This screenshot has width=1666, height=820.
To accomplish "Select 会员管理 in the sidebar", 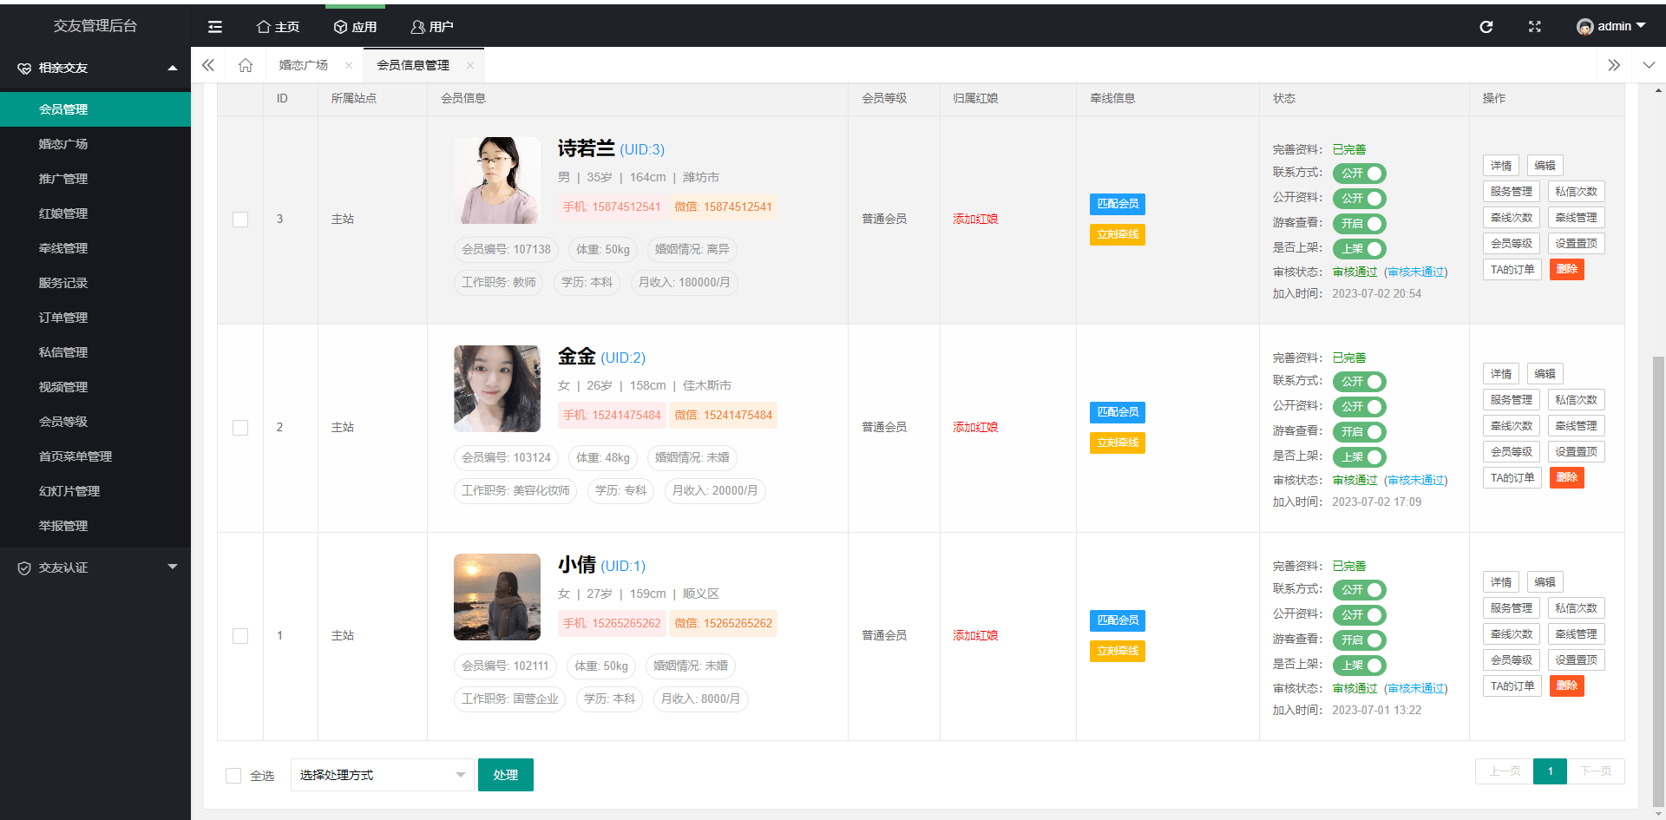I will coord(95,109).
